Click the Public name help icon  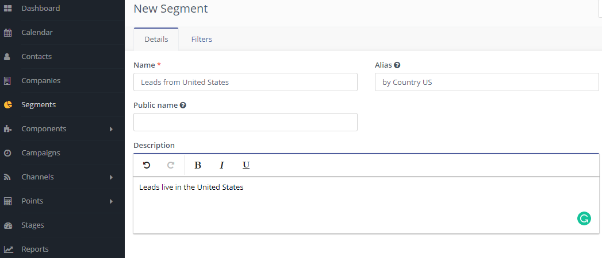183,105
